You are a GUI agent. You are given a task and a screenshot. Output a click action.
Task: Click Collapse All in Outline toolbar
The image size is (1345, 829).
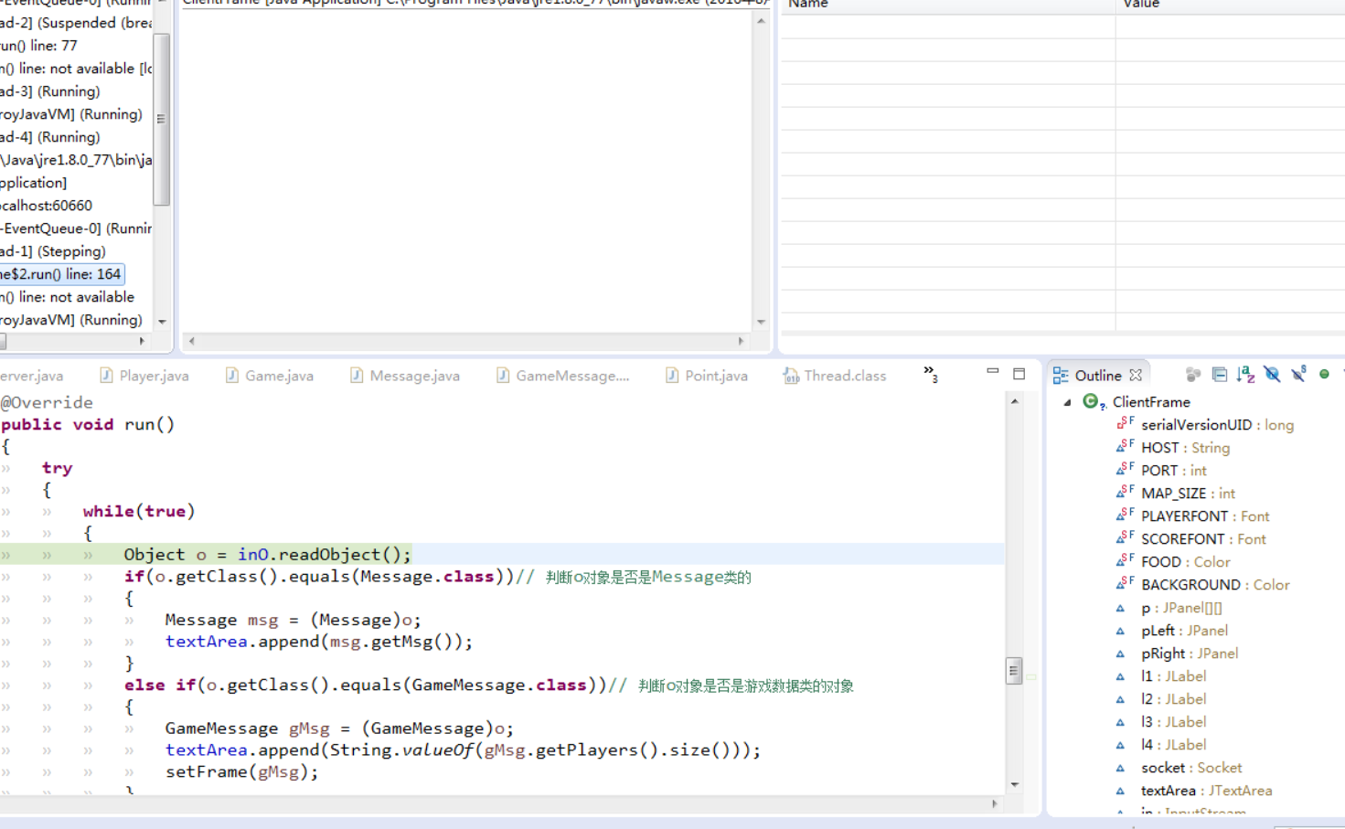coord(1219,375)
